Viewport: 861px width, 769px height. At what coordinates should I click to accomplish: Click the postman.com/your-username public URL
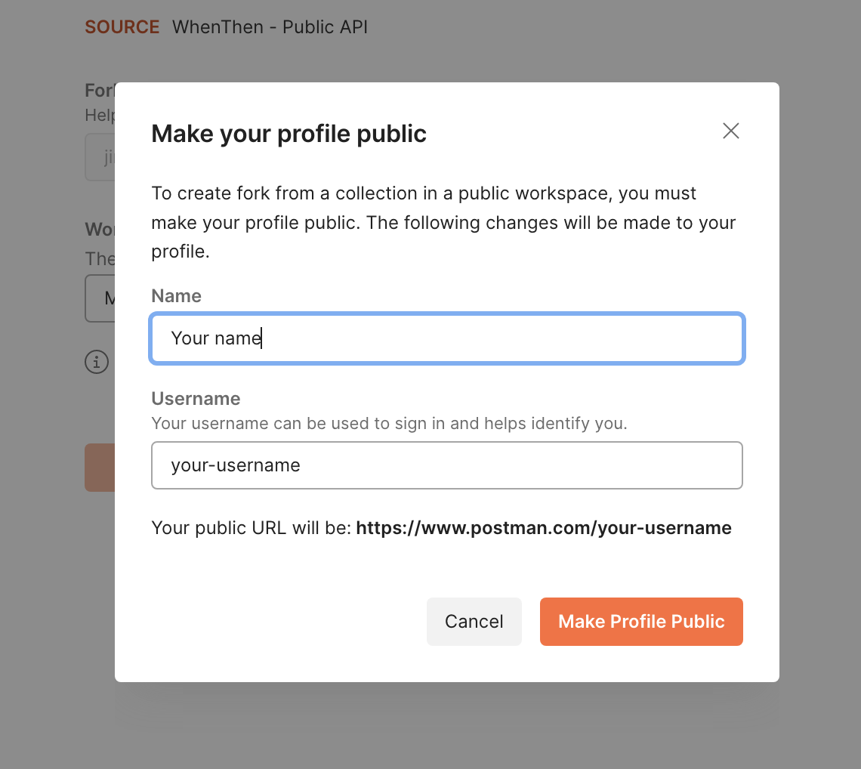[543, 527]
